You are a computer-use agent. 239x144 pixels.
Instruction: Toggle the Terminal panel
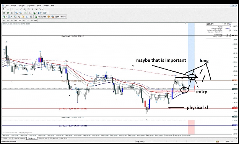coord(27,17)
